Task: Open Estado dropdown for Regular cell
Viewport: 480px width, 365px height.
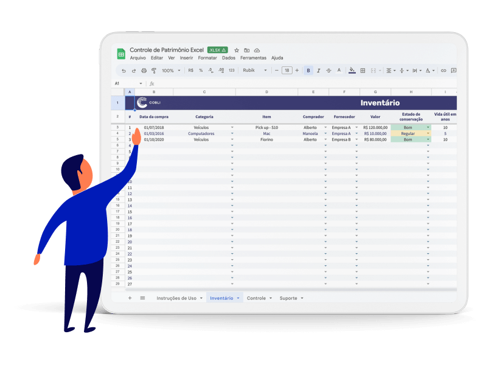Action: click(x=428, y=133)
